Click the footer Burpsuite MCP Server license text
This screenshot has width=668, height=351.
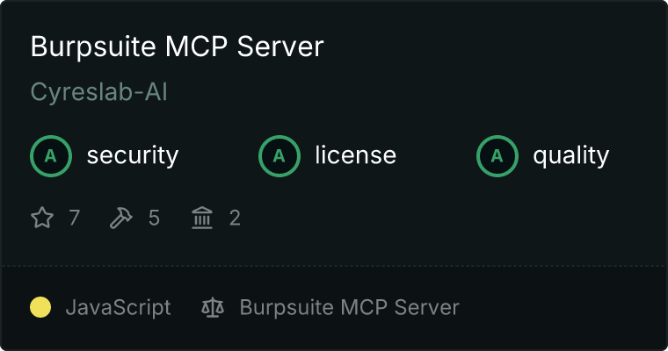point(350,307)
